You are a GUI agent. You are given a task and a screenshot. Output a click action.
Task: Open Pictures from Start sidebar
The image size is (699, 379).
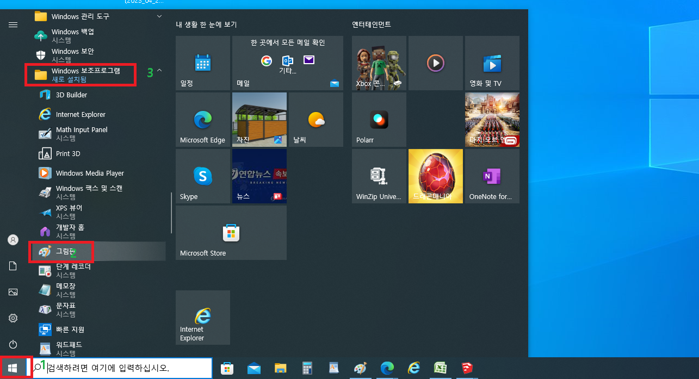coord(13,292)
